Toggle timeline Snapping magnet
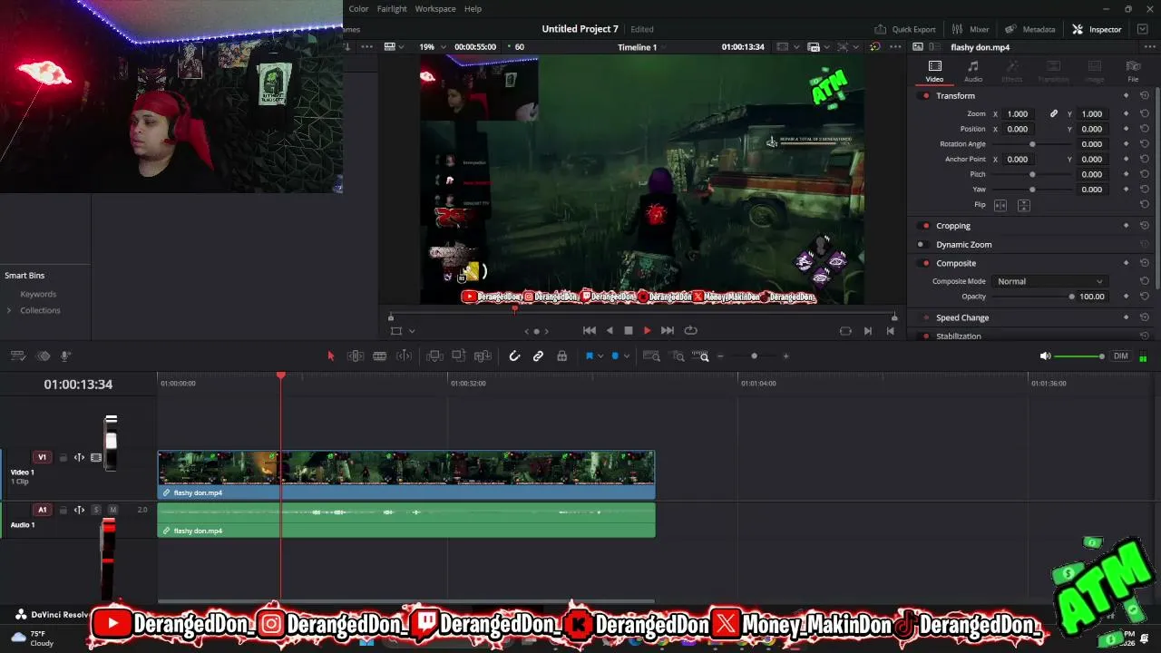 (514, 356)
